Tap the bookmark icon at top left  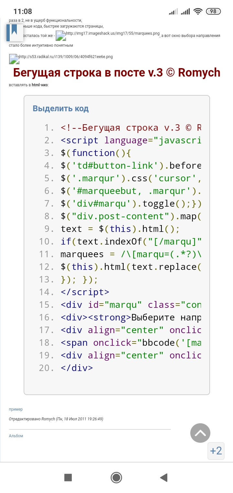[14, 32]
